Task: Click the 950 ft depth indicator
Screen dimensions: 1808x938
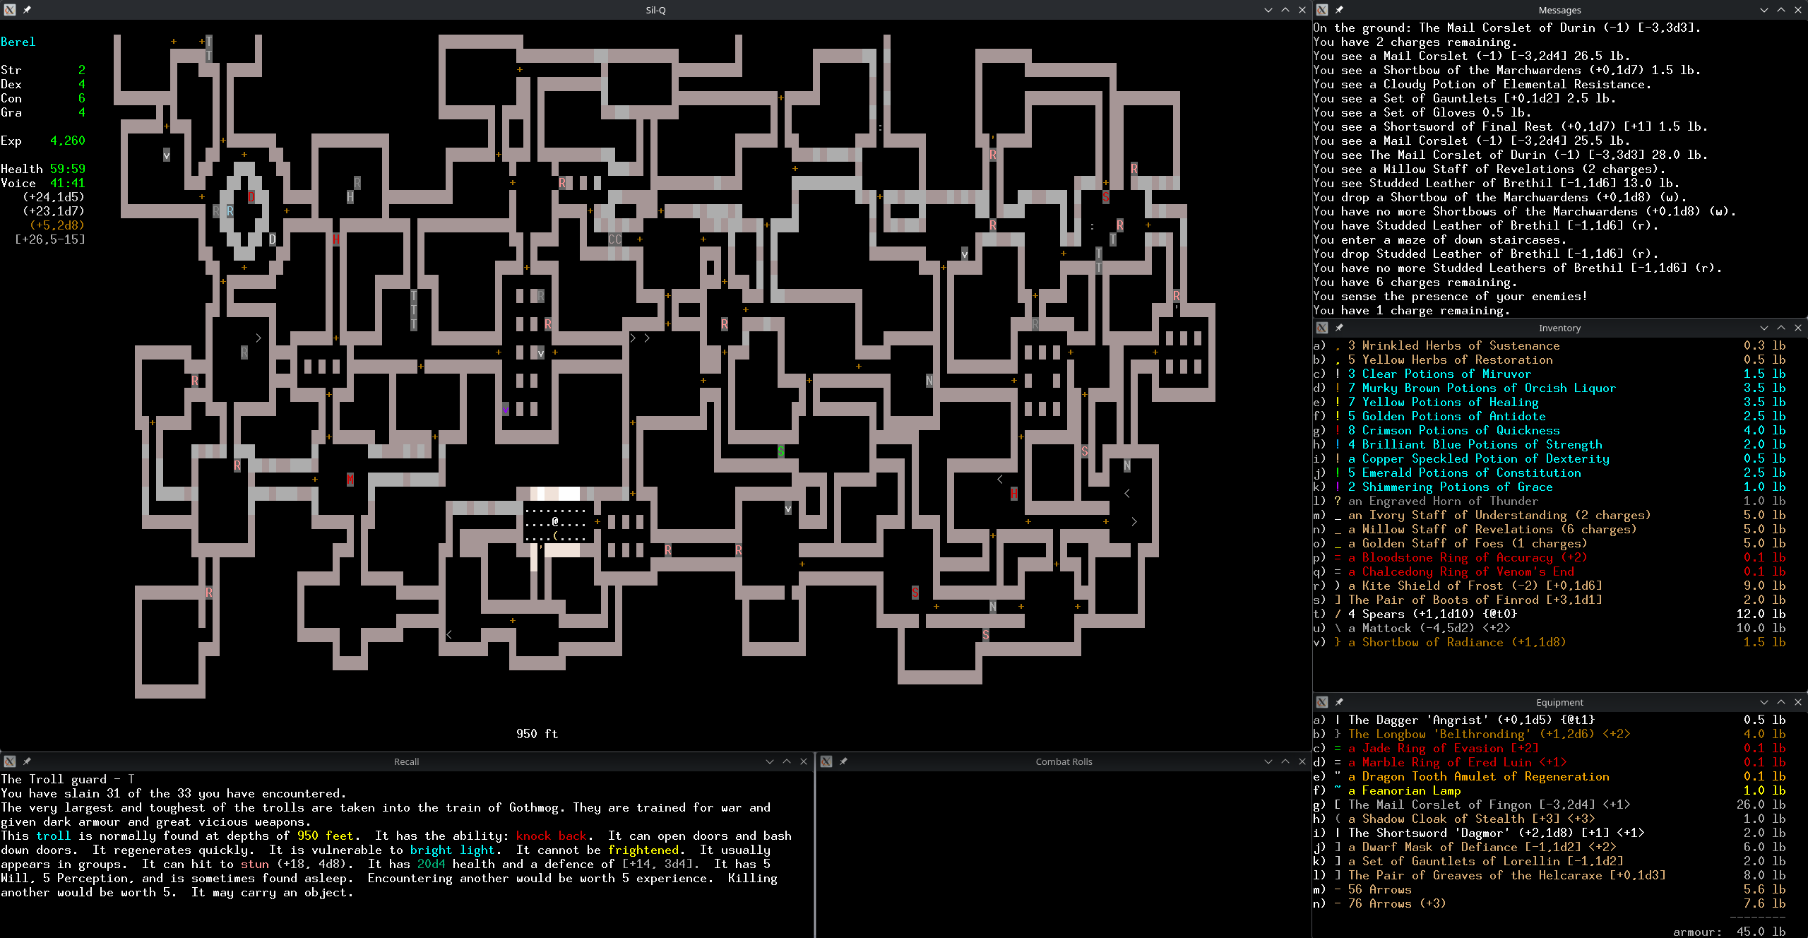Action: pyautogui.click(x=537, y=734)
